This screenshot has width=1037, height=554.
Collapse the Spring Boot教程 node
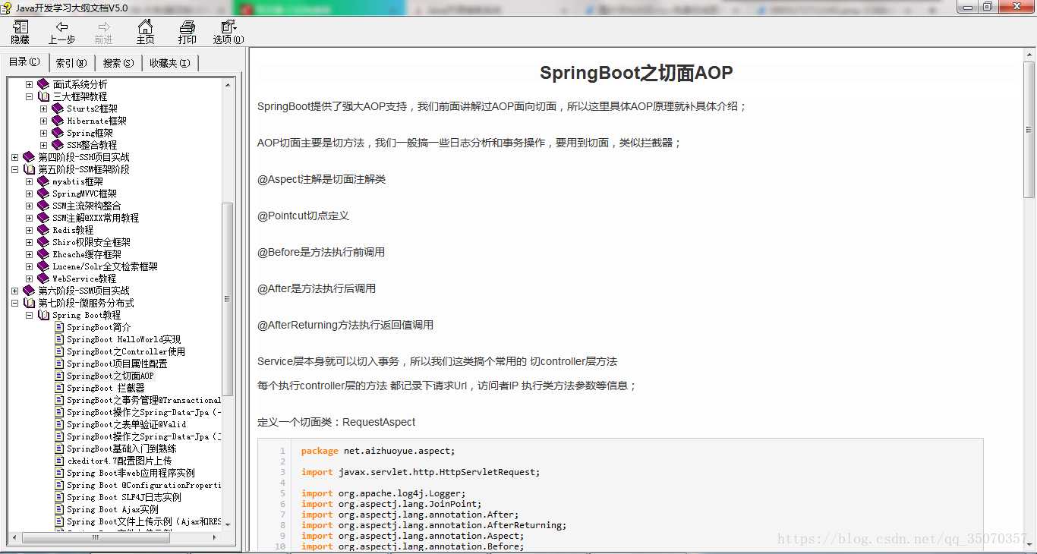pyautogui.click(x=30, y=315)
